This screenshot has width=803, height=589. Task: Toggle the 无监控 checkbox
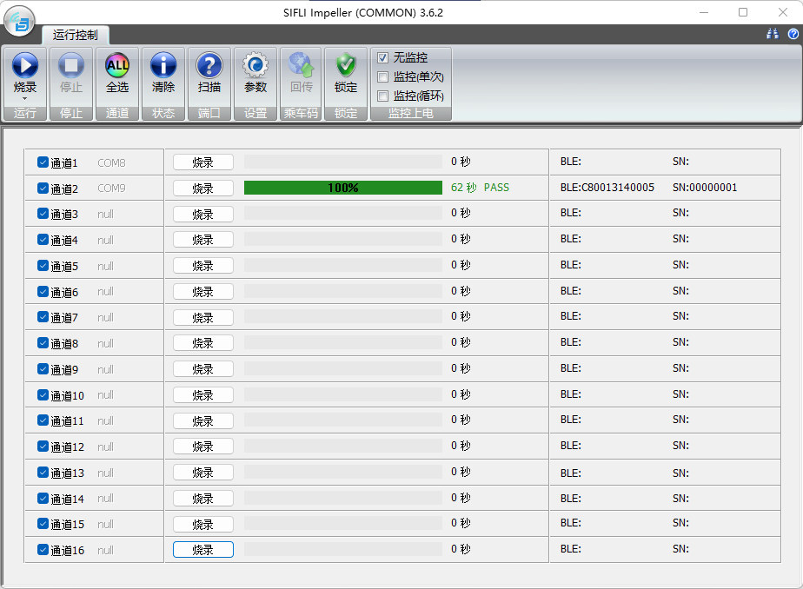click(383, 58)
